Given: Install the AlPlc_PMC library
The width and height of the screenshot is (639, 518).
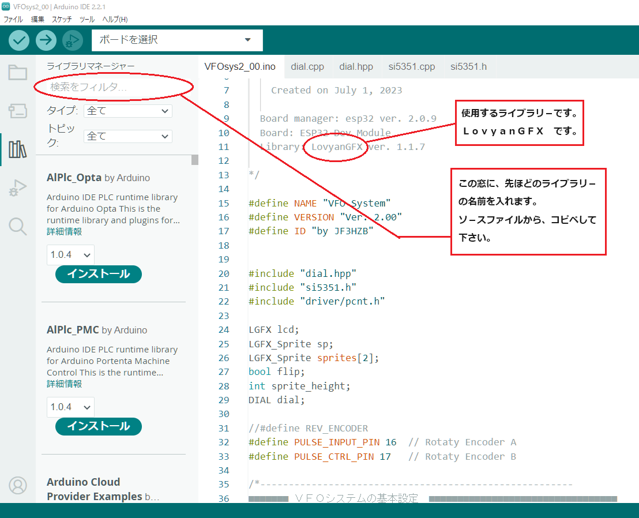Looking at the screenshot, I should click(x=99, y=426).
